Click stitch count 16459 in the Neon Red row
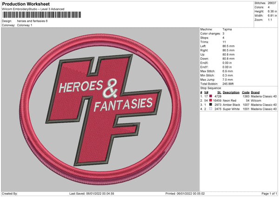The width and height of the screenshot is (279, 197). (217, 101)
